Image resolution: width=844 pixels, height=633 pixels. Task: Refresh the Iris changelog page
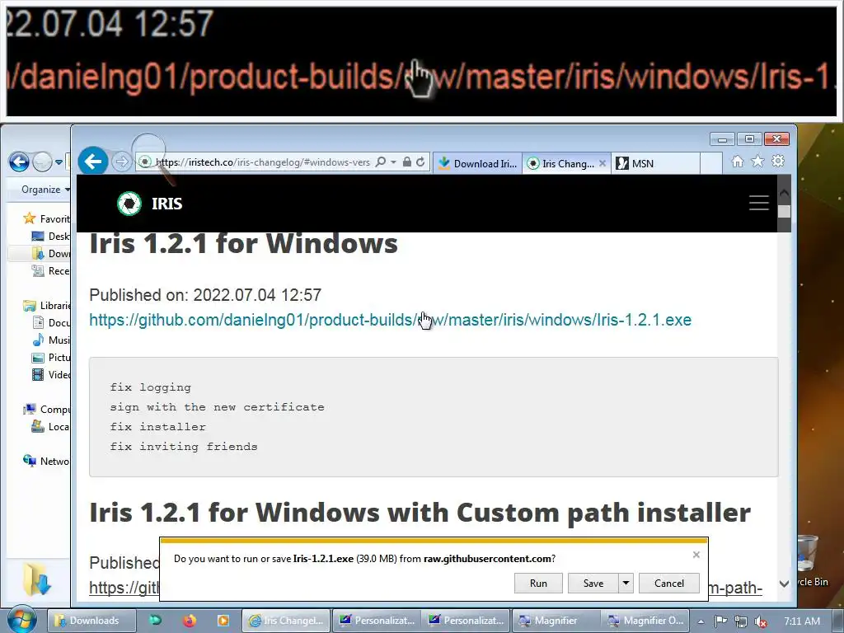[x=420, y=162]
